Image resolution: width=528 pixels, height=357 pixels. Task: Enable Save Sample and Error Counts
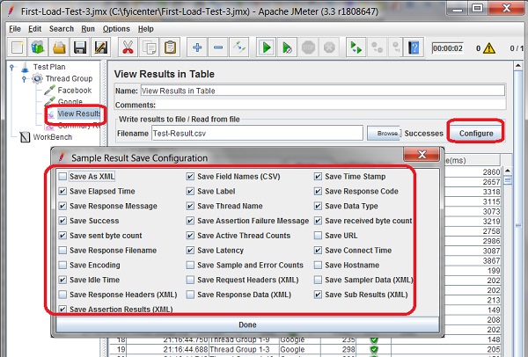coord(190,266)
